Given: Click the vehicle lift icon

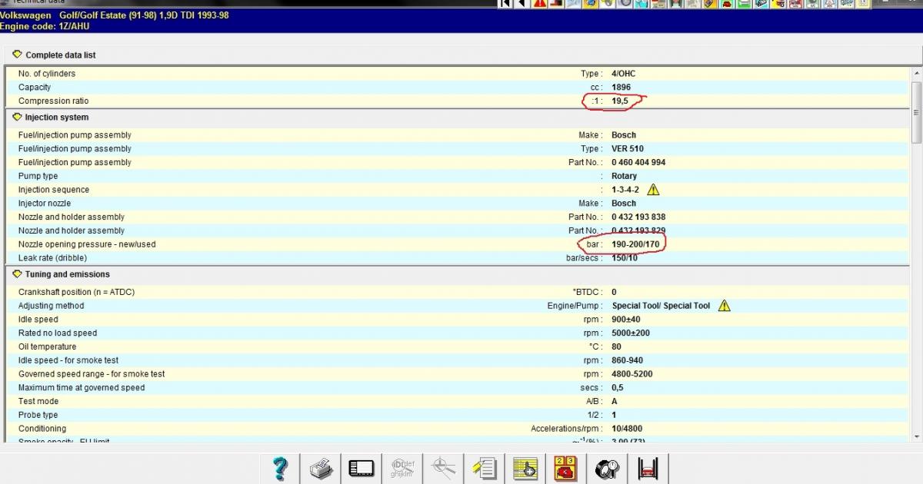Looking at the screenshot, I should [x=648, y=468].
